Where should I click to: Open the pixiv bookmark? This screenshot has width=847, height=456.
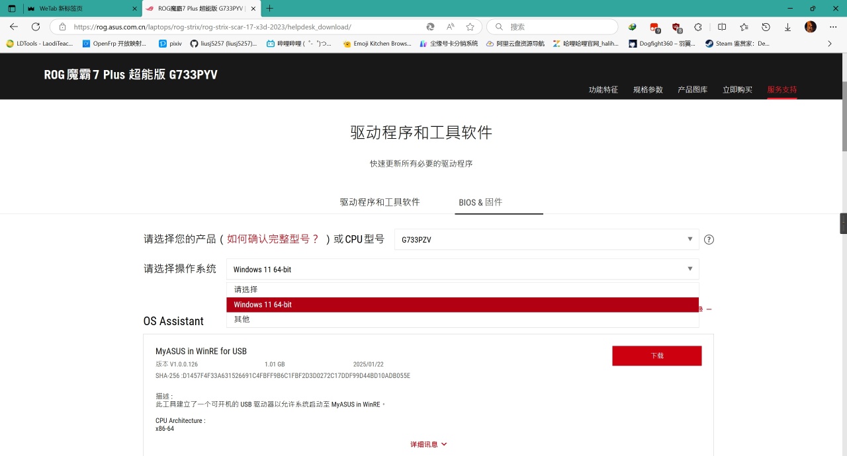(170, 44)
